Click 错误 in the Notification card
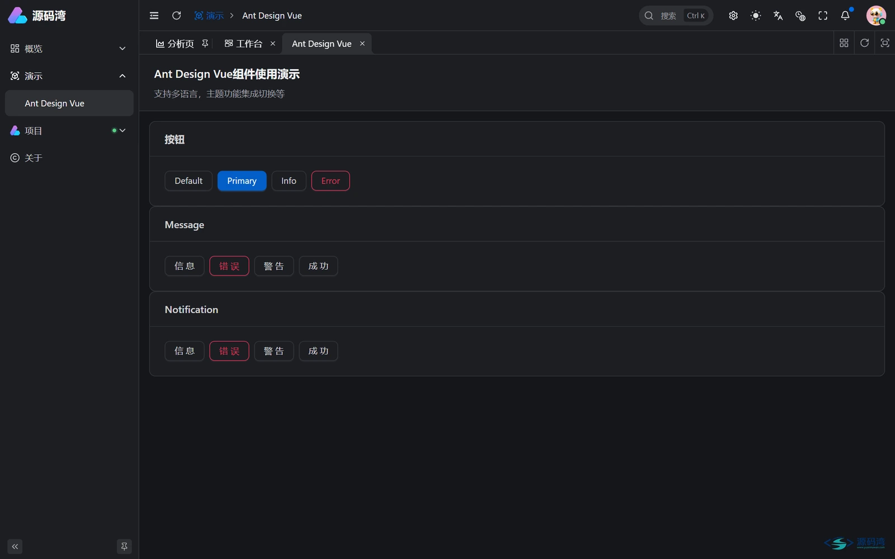Screen dimensions: 895x559 [x=229, y=351]
